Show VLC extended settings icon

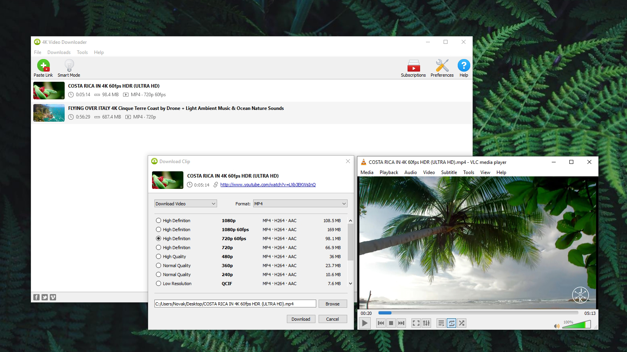click(x=426, y=323)
